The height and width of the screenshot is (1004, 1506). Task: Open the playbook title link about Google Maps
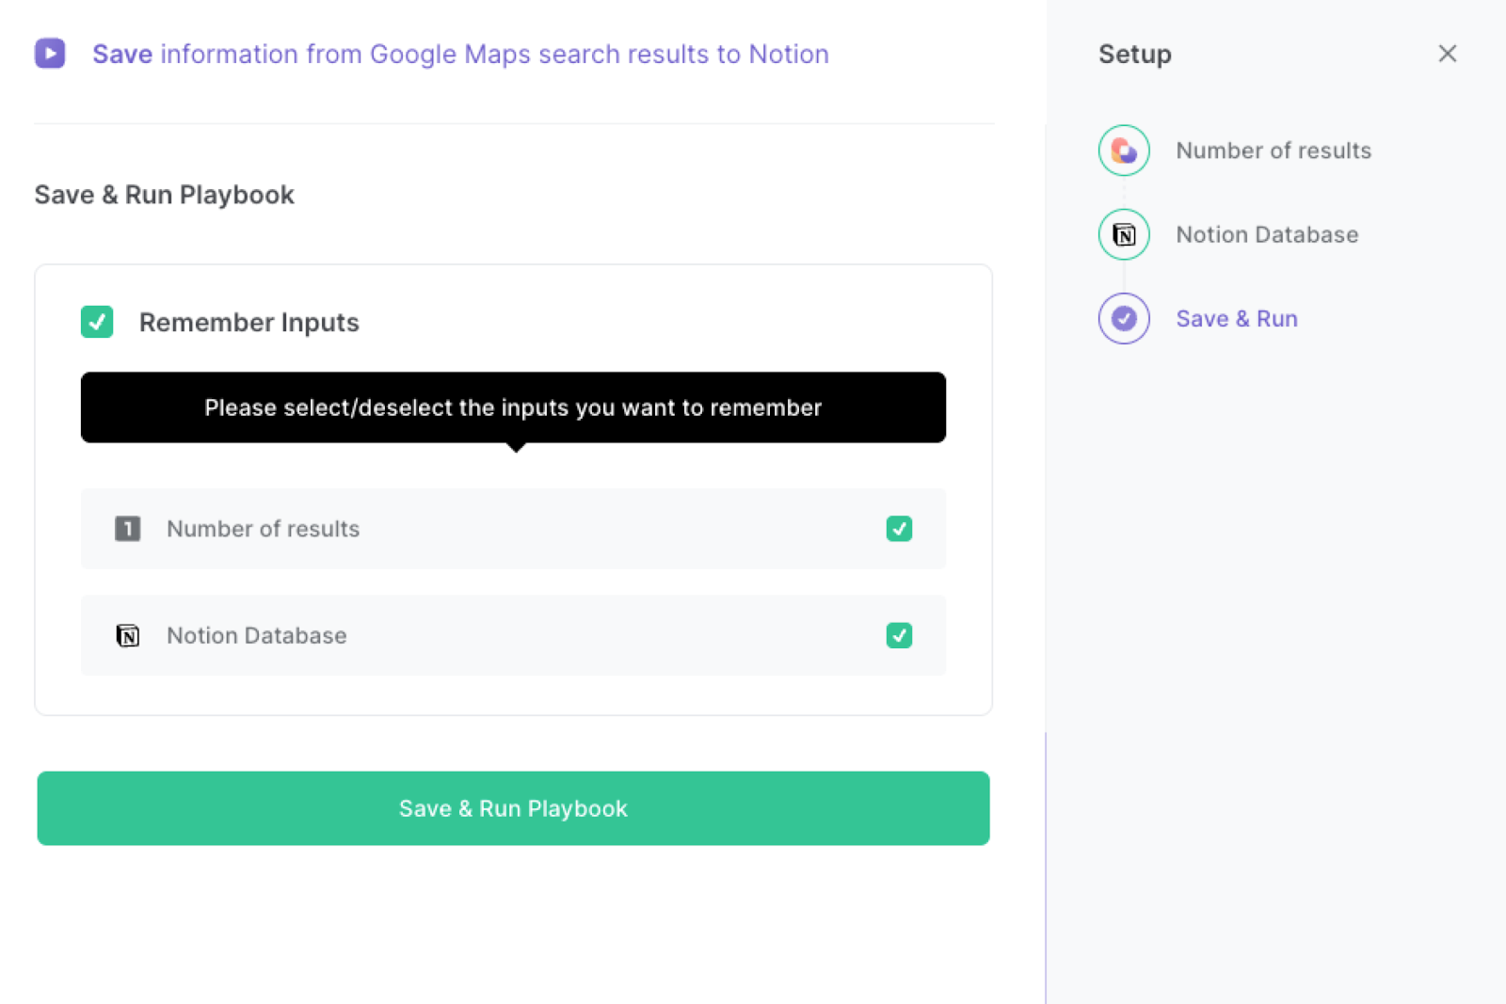(x=460, y=54)
